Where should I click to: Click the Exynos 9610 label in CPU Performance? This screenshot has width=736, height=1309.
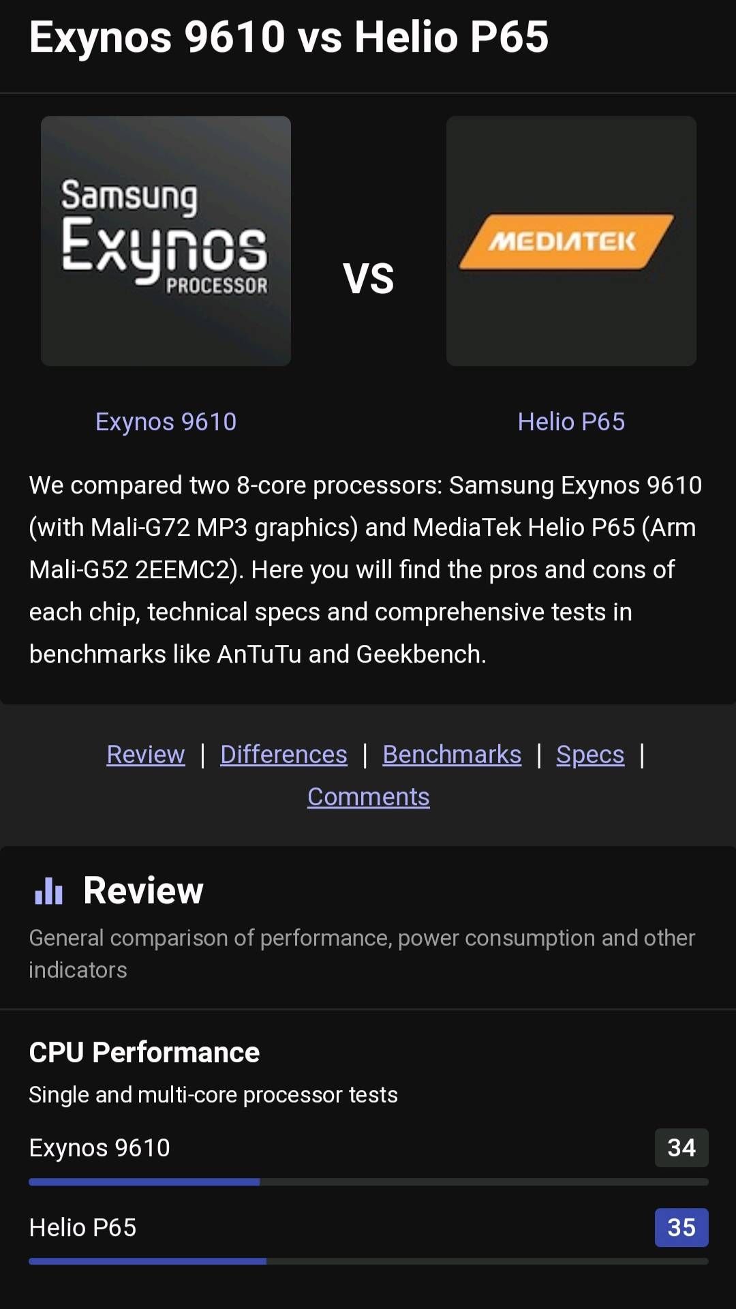click(x=99, y=1147)
